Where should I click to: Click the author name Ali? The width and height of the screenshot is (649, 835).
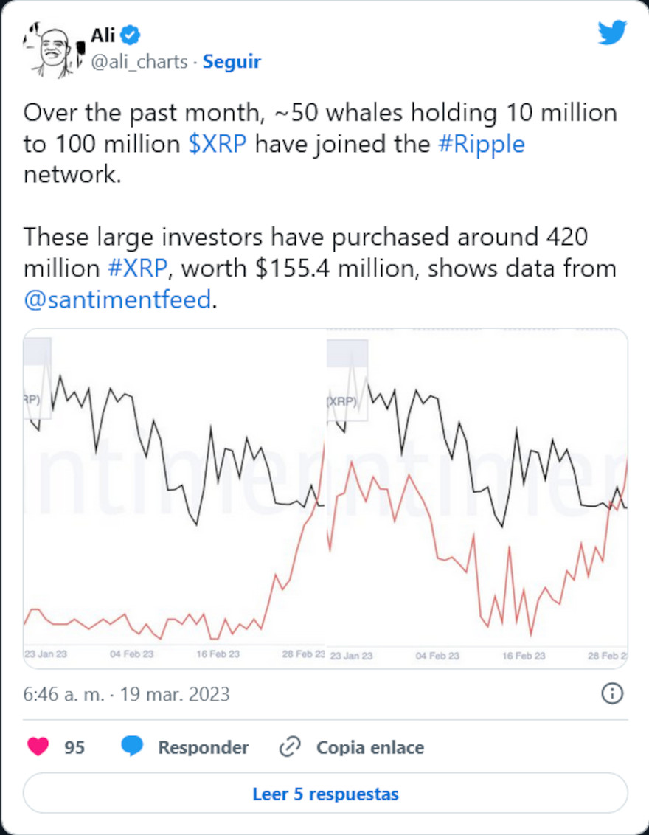point(103,34)
